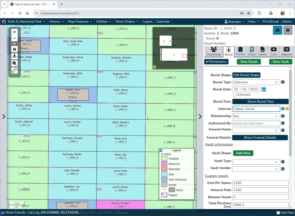This screenshot has width=295, height=216.
Task: Open the magnifier search tool on map
Action: point(14,63)
